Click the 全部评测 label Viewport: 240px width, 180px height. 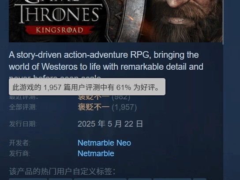23,107
